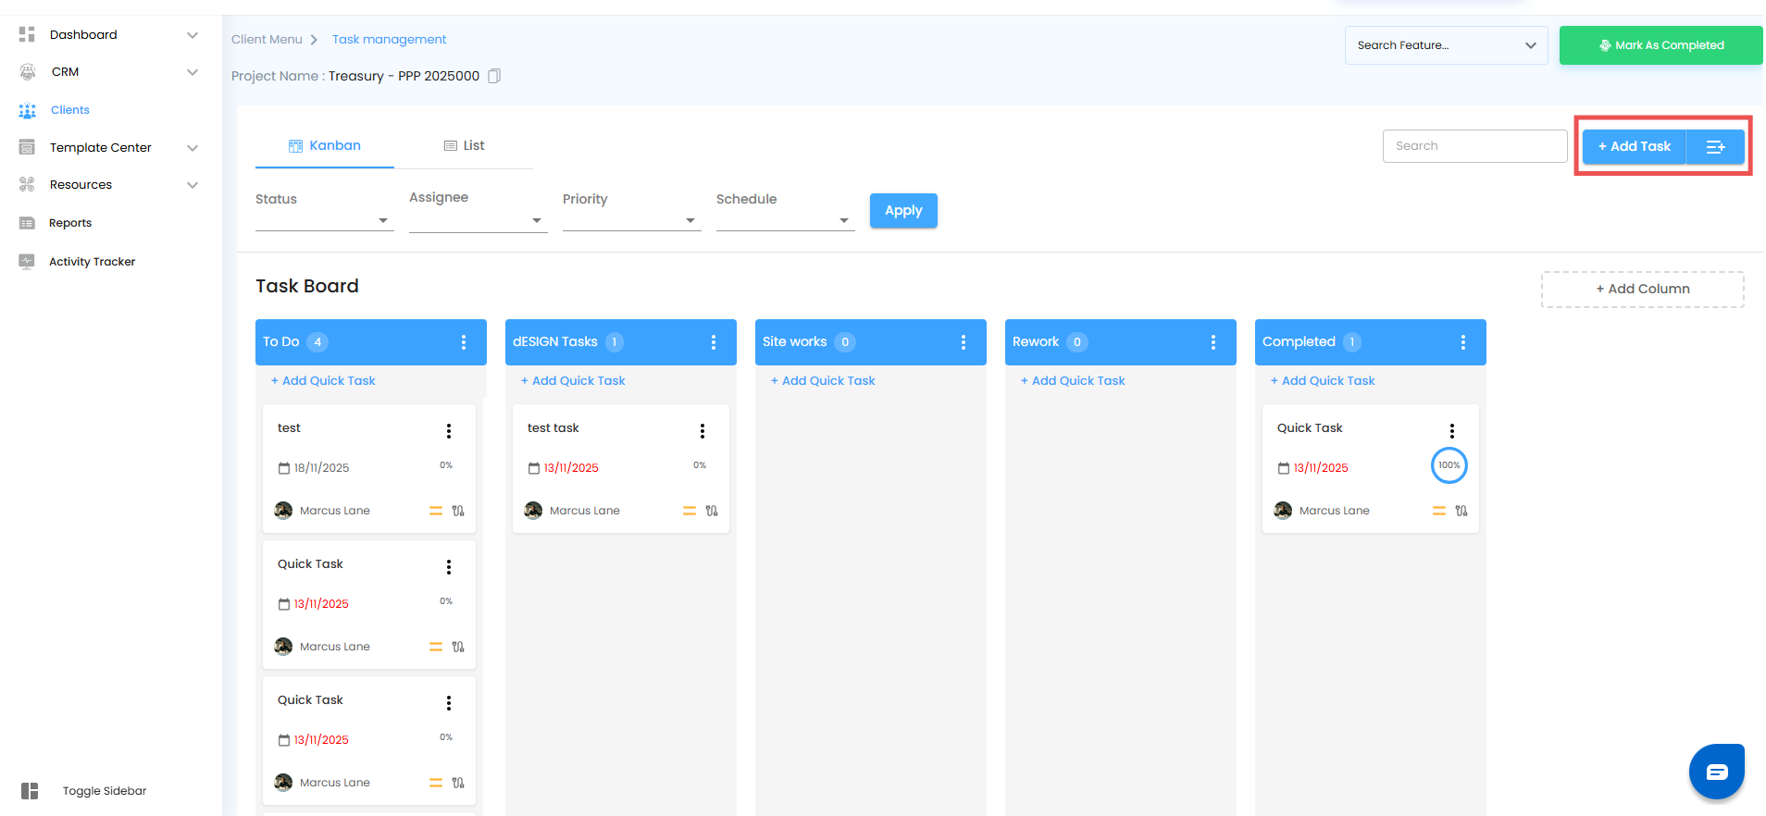Click the Add Task button

point(1635,146)
